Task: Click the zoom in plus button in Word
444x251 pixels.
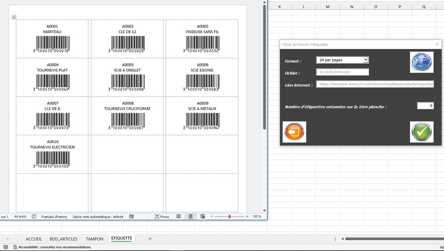Action: coord(247,216)
